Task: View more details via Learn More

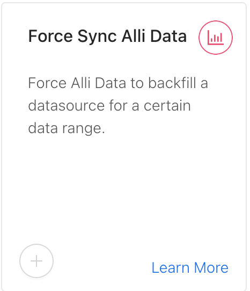Action: (x=190, y=267)
